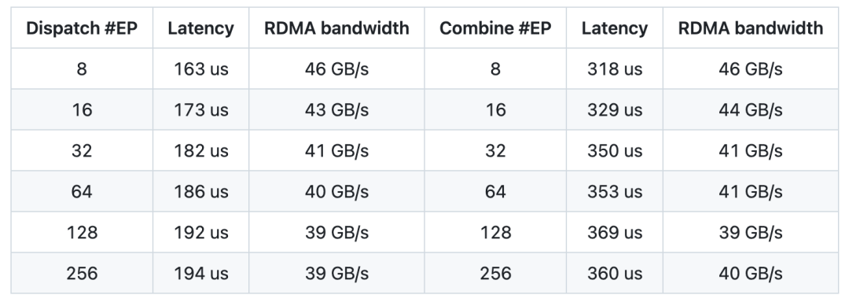Select the Dispatch #EP column header
Viewport: 849px width, 306px height.
click(82, 28)
